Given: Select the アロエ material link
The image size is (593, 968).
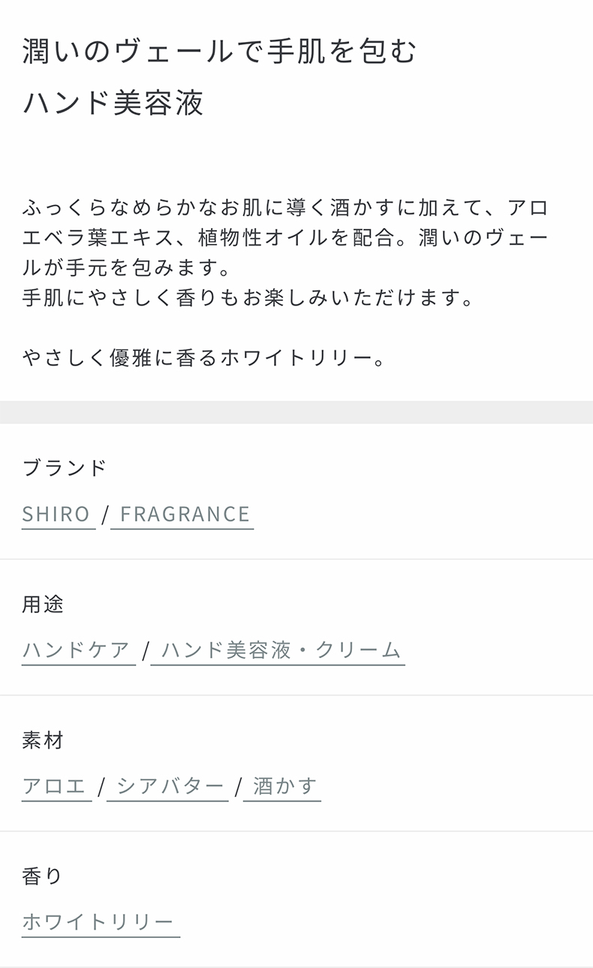Looking at the screenshot, I should tap(56, 786).
